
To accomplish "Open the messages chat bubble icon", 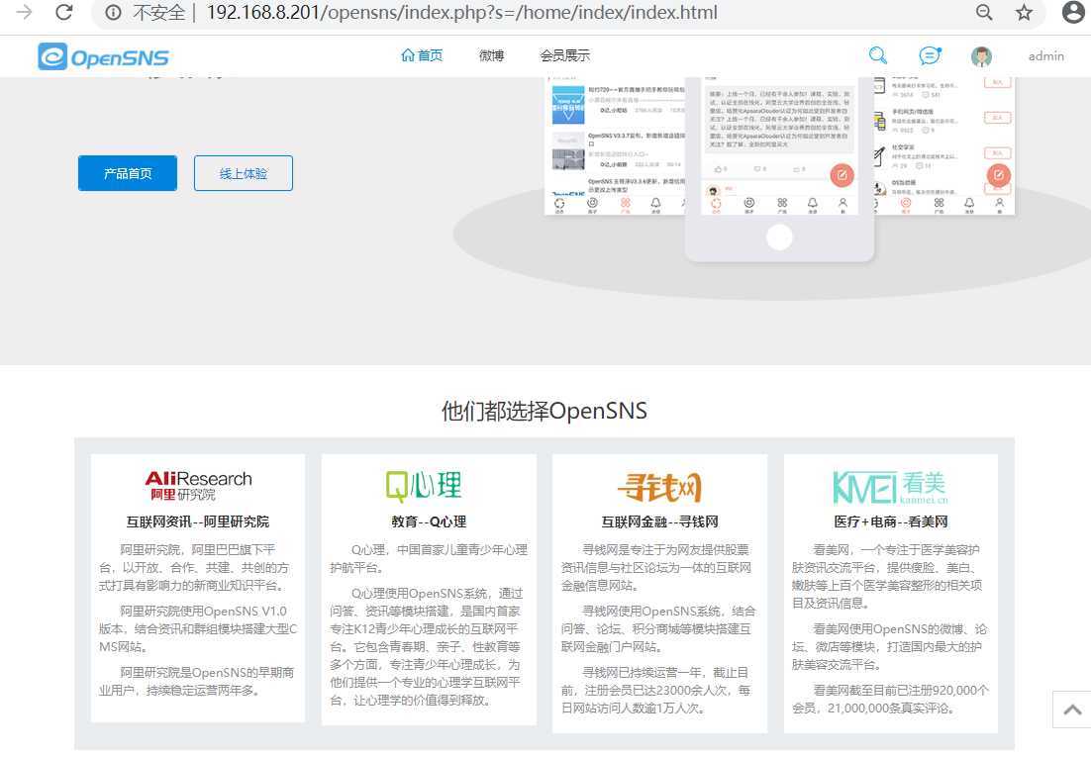I will (x=930, y=55).
